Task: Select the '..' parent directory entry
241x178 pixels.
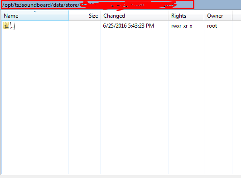Action: 13,25
